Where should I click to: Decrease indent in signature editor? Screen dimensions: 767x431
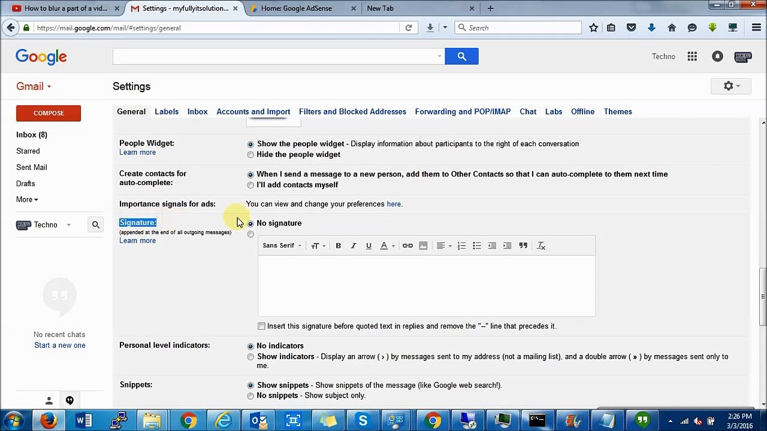[x=492, y=245]
